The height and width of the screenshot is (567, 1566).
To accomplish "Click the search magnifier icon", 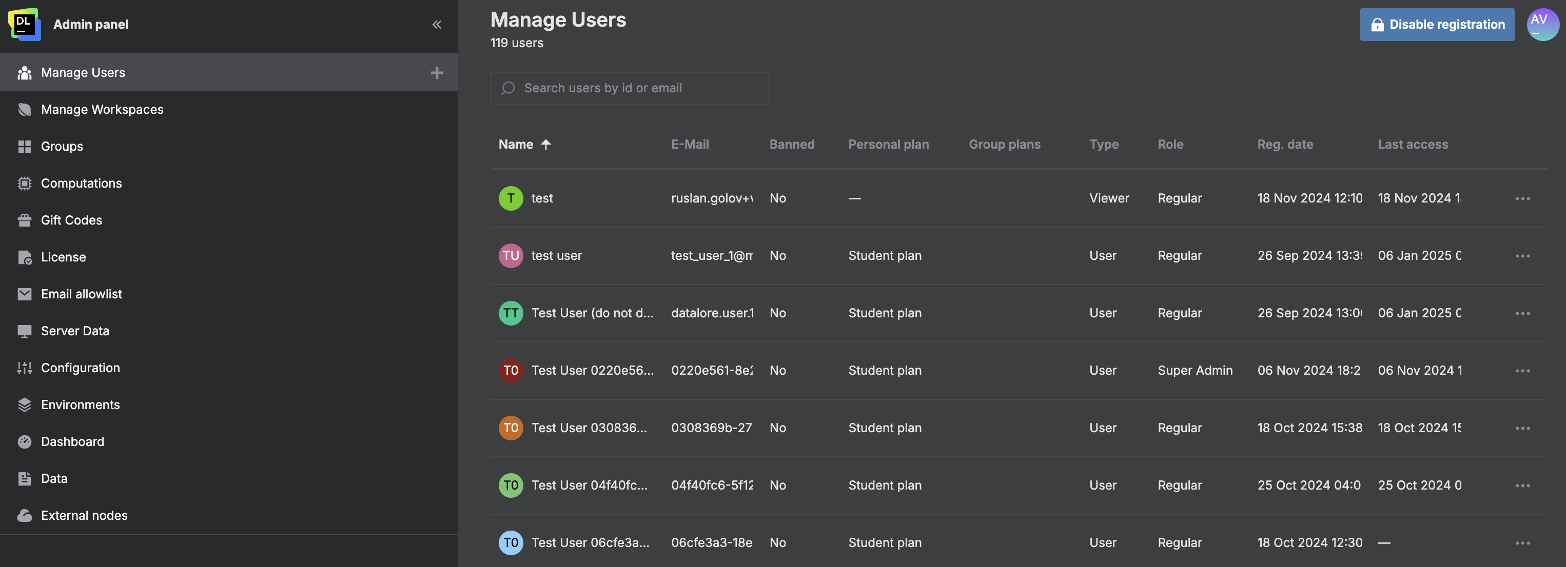I will 507,88.
